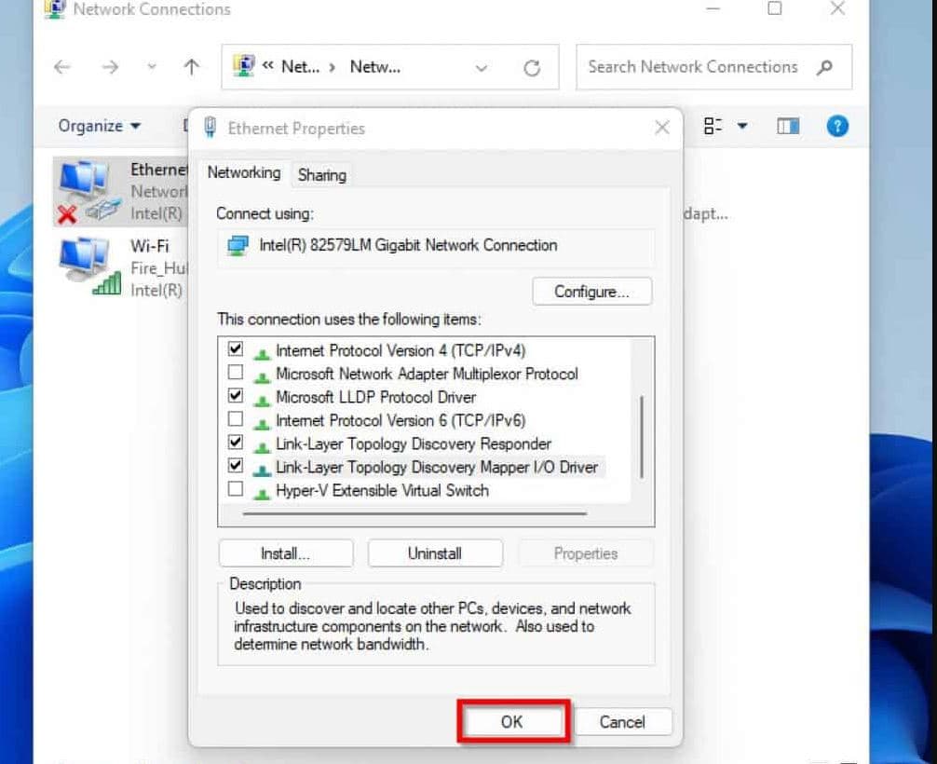The width and height of the screenshot is (937, 764).
Task: Go up one folder level arrow
Action: point(192,67)
